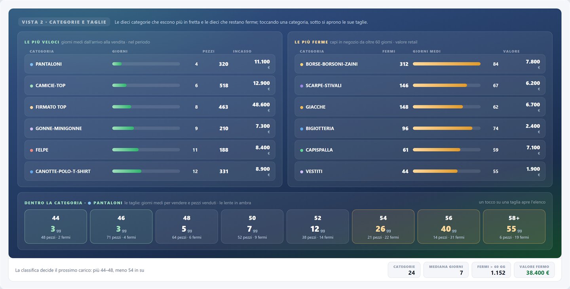Click the CATEGORIE 24 stat tile
Image resolution: width=570 pixels, height=289 pixels.
[404, 270]
